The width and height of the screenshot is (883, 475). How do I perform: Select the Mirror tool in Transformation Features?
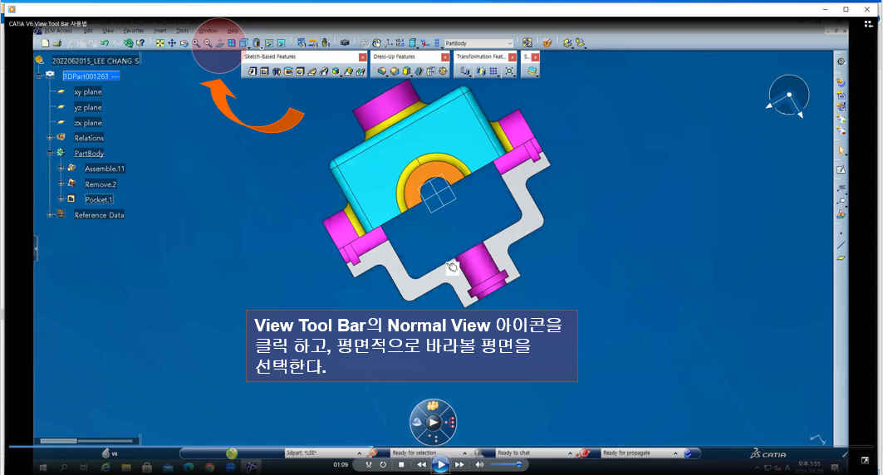tap(481, 71)
